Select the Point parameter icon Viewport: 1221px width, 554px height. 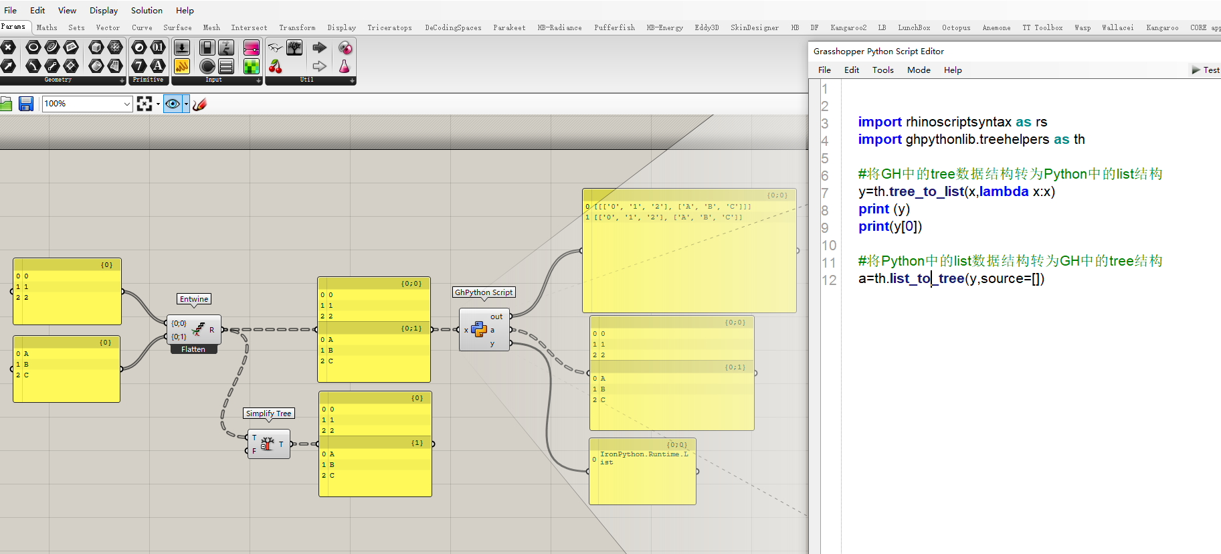coord(9,48)
